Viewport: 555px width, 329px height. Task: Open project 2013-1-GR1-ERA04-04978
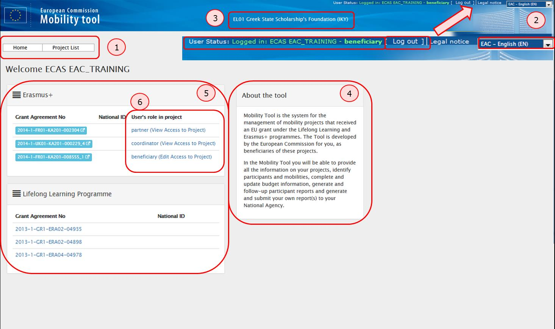[x=48, y=255]
